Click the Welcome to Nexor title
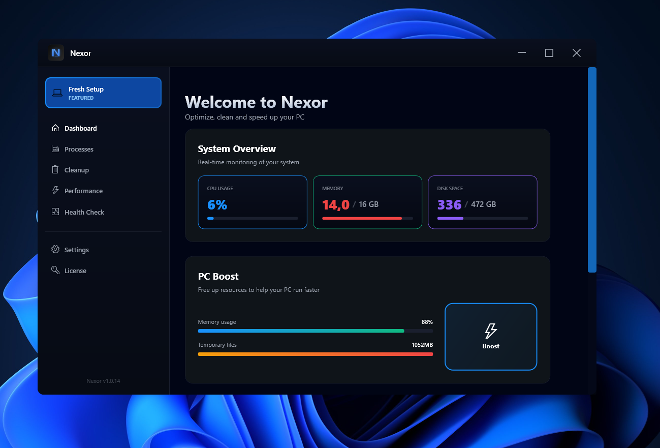 pyautogui.click(x=256, y=102)
